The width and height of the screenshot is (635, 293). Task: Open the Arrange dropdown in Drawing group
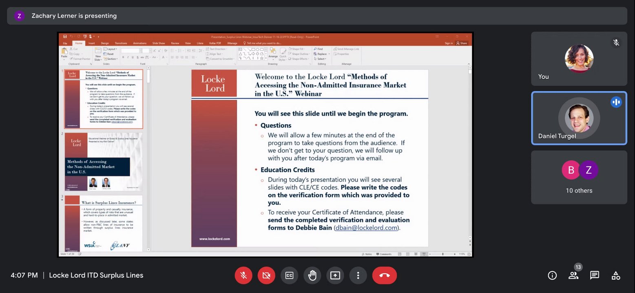click(273, 53)
